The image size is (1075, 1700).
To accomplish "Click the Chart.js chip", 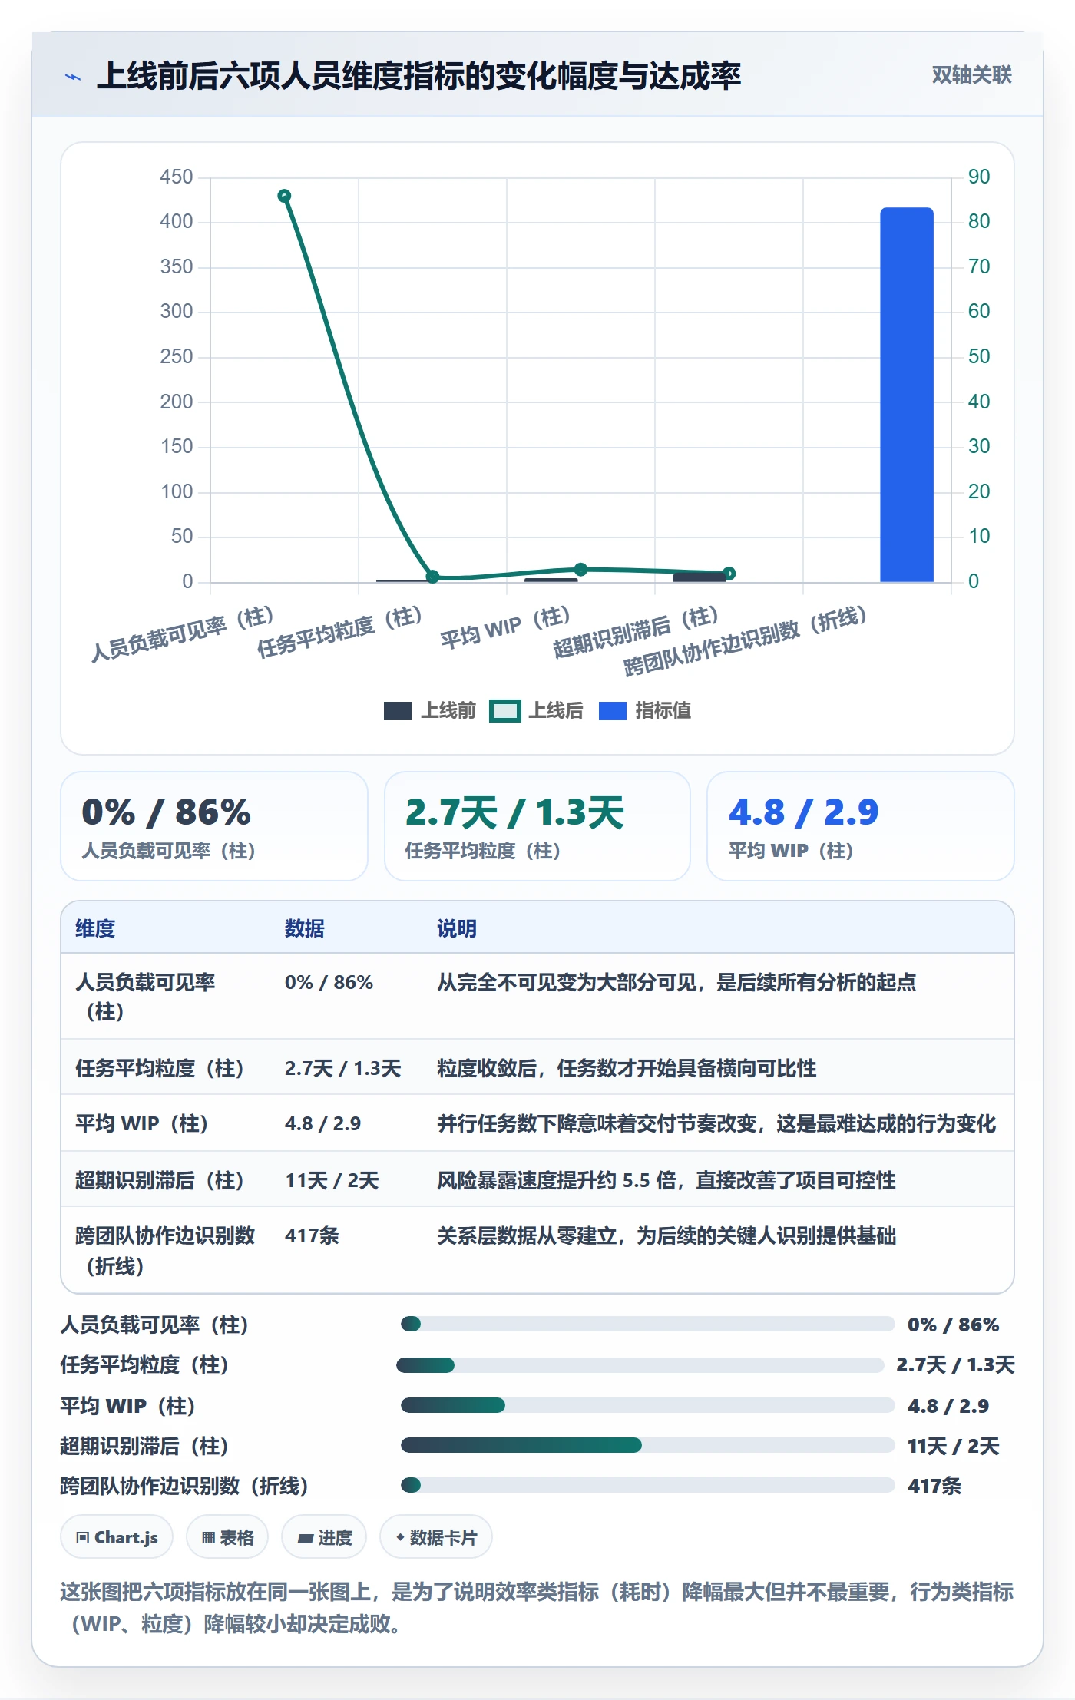I will coord(117,1537).
